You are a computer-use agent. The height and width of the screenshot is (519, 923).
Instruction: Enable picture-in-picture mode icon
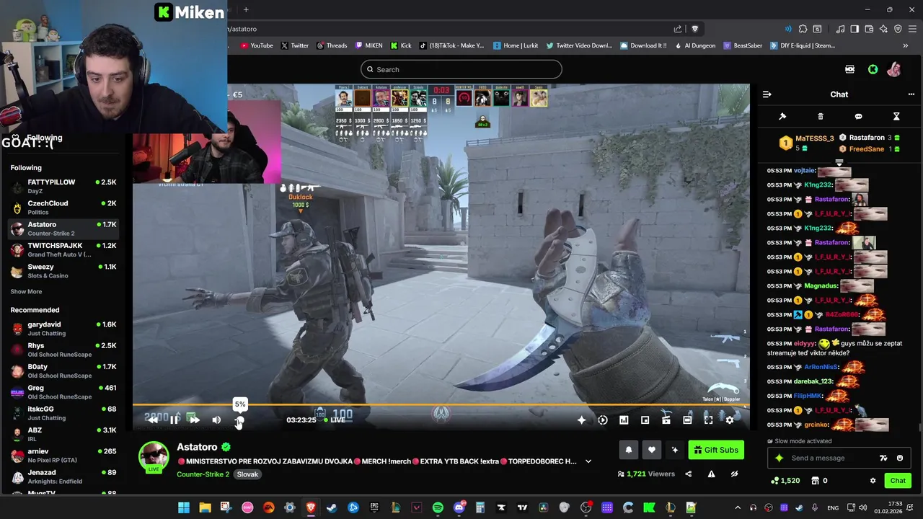coord(645,420)
